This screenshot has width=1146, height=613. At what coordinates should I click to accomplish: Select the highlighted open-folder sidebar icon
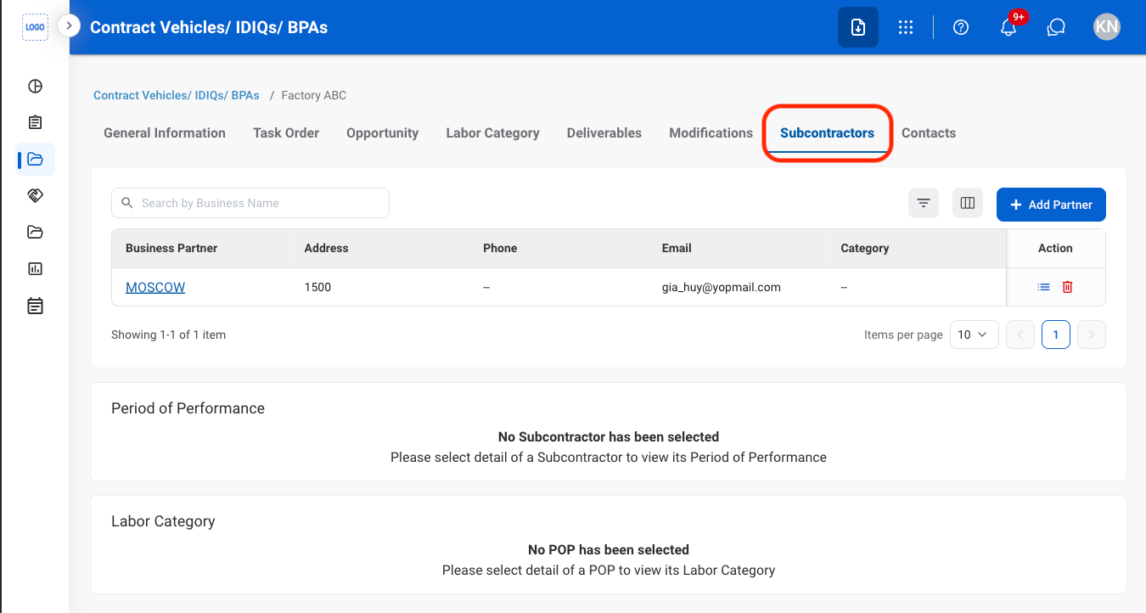click(35, 159)
